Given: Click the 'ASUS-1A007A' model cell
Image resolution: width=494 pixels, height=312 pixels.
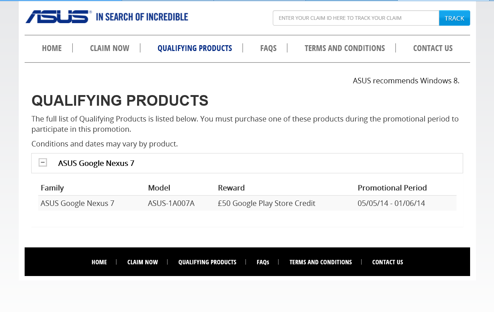Looking at the screenshot, I should [x=171, y=203].
